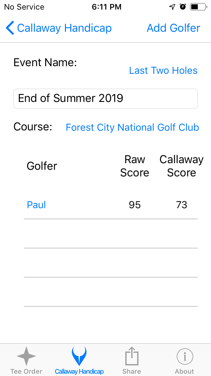Viewport: 211px width, 376px height.
Task: Tap the back chevron to Callaway Handicap
Action: [10, 28]
